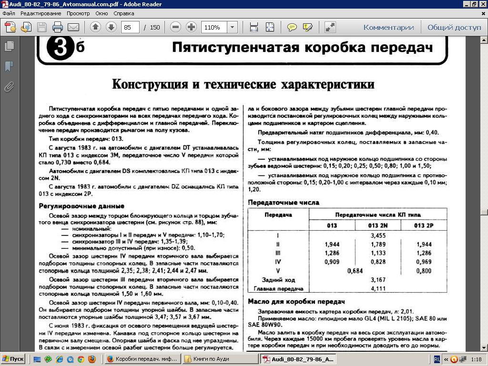Image resolution: width=488 pixels, height=366 pixels.
Task: Enable fit-to-width scrolling mode
Action: (x=254, y=27)
